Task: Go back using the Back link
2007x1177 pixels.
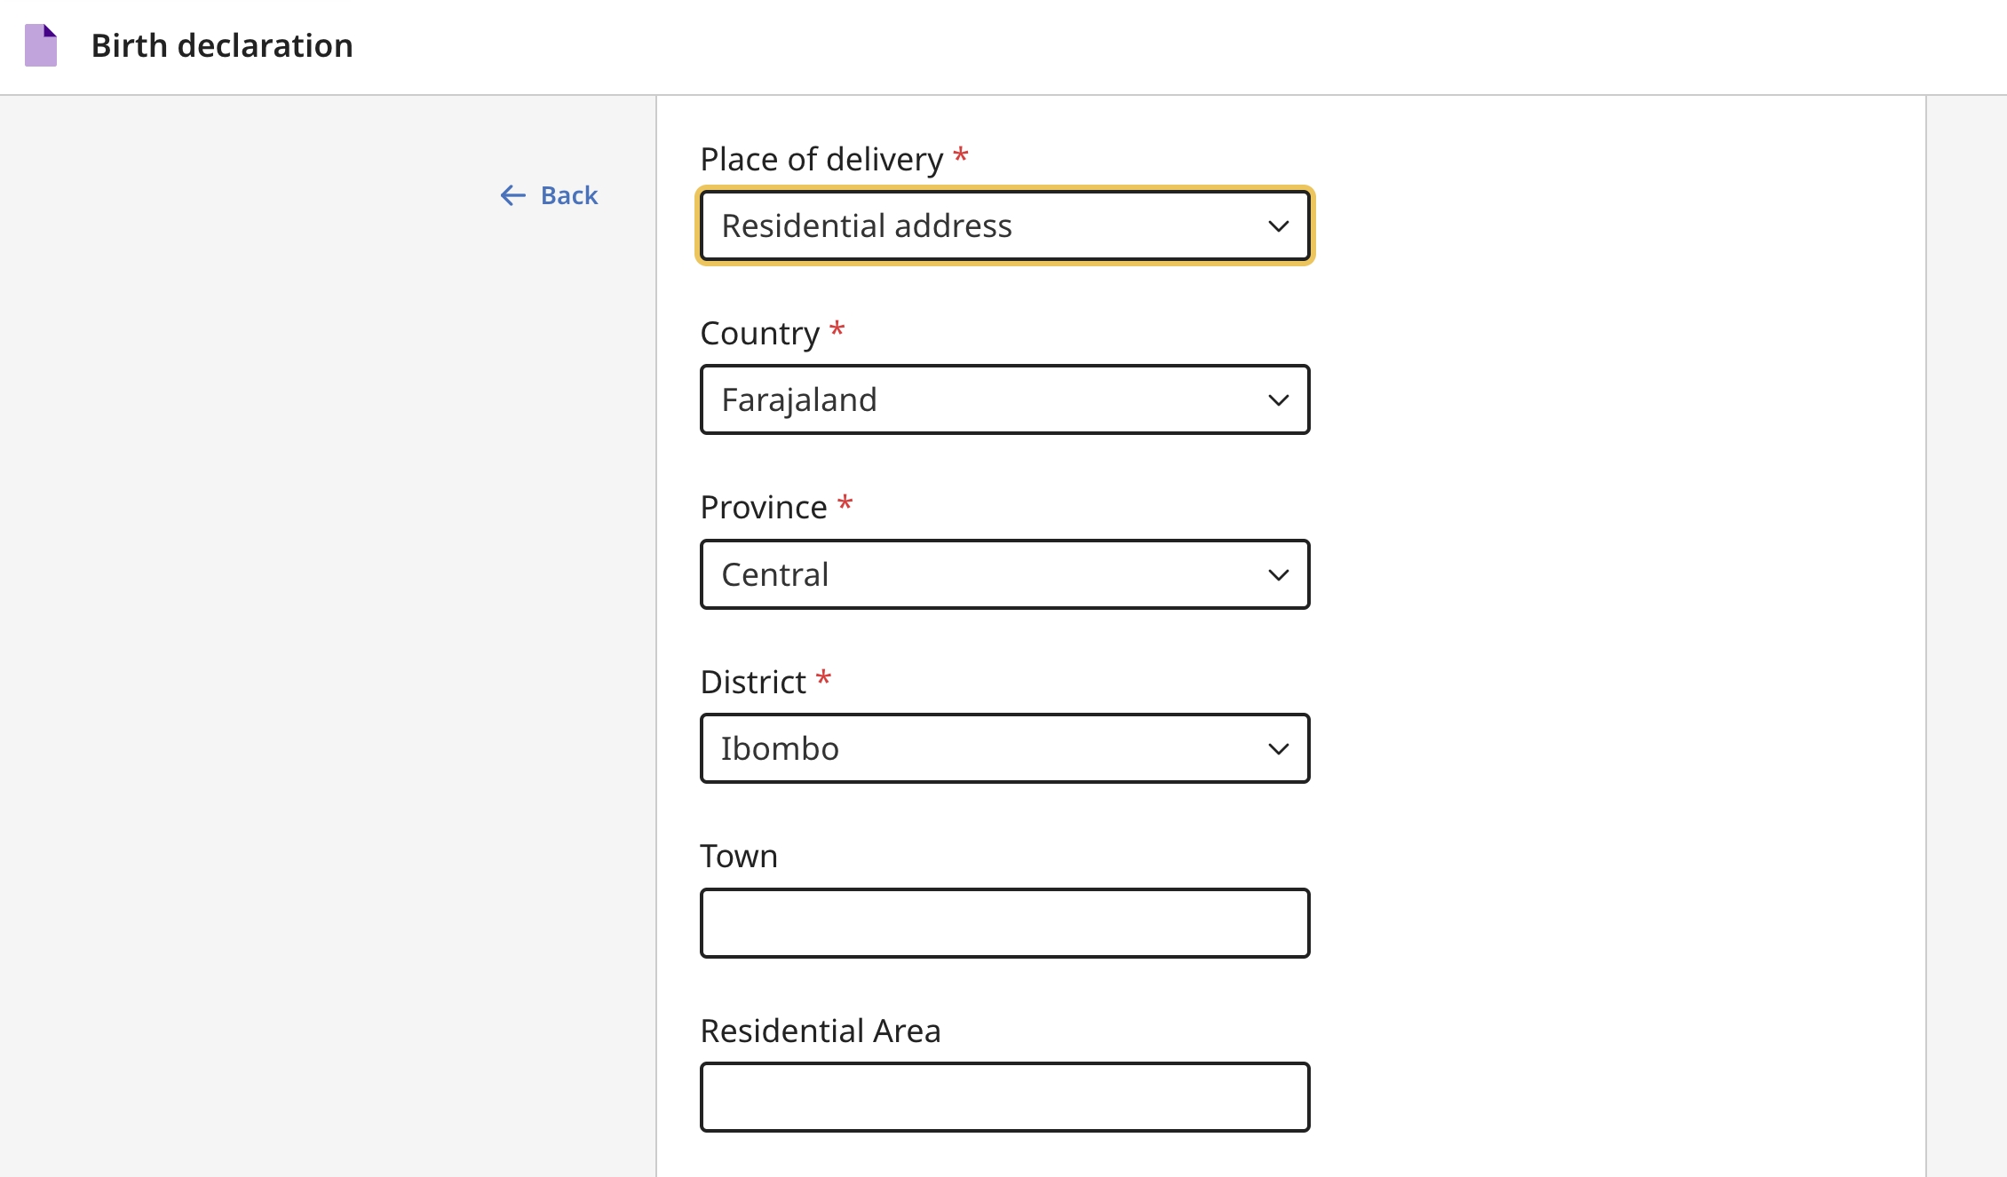Action: pyautogui.click(x=568, y=195)
